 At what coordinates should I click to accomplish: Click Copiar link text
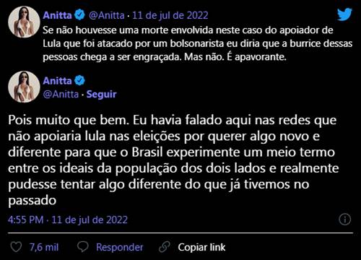201,247
